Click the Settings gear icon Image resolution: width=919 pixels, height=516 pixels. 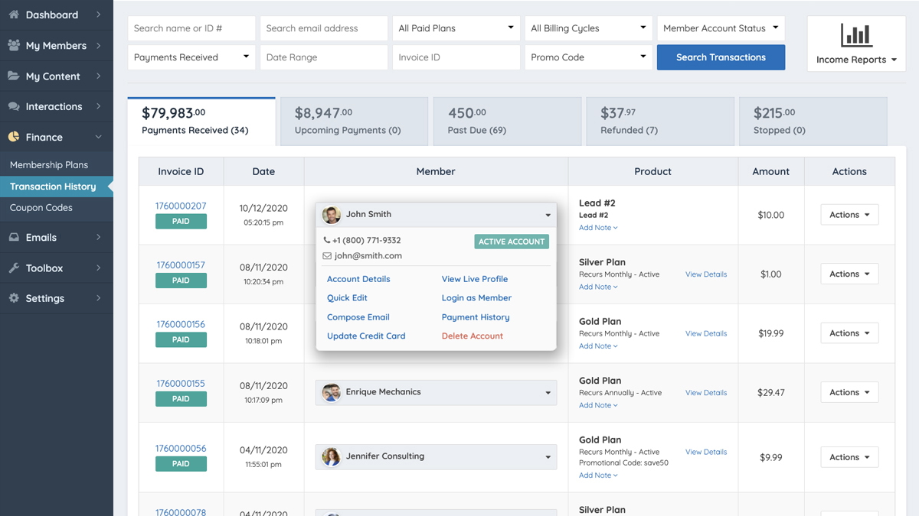click(14, 298)
